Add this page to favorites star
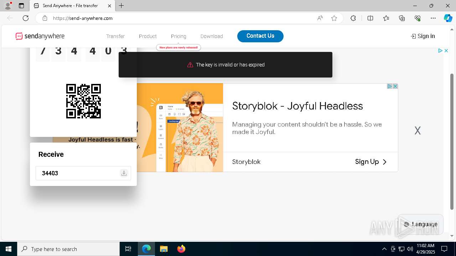Image resolution: width=456 pixels, height=256 pixels. pyautogui.click(x=334, y=18)
